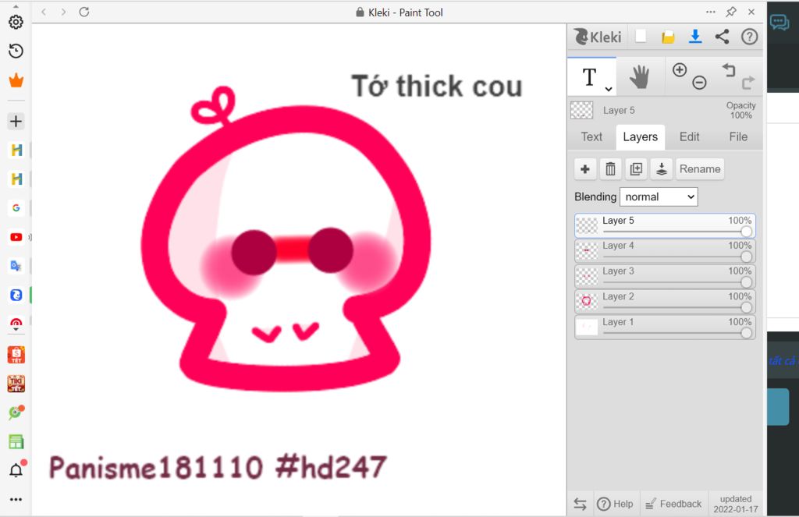Add a new layer with plus button

click(585, 169)
